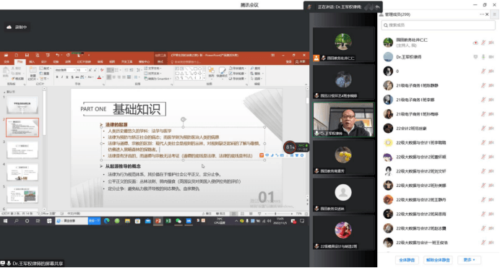Click the Format Painter button
Screen dimensions: 500x268
[18, 79]
